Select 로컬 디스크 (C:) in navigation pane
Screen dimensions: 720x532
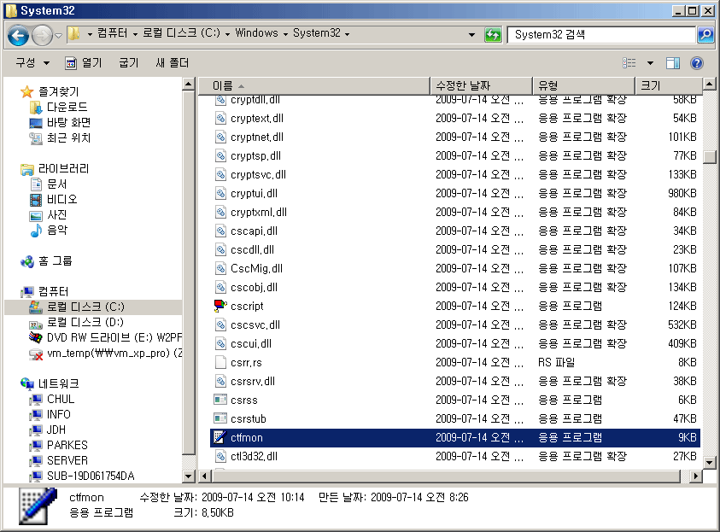point(86,307)
